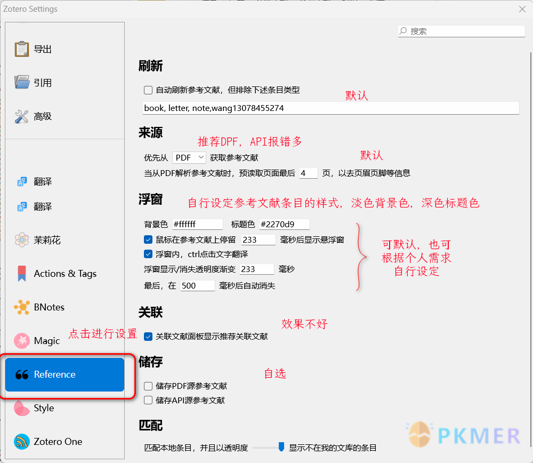Click the 显示不在我的文库的条目 label

click(x=333, y=448)
